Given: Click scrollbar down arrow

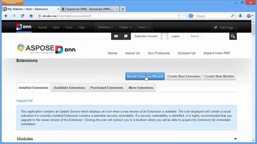Looking at the screenshot, I should point(253,140).
